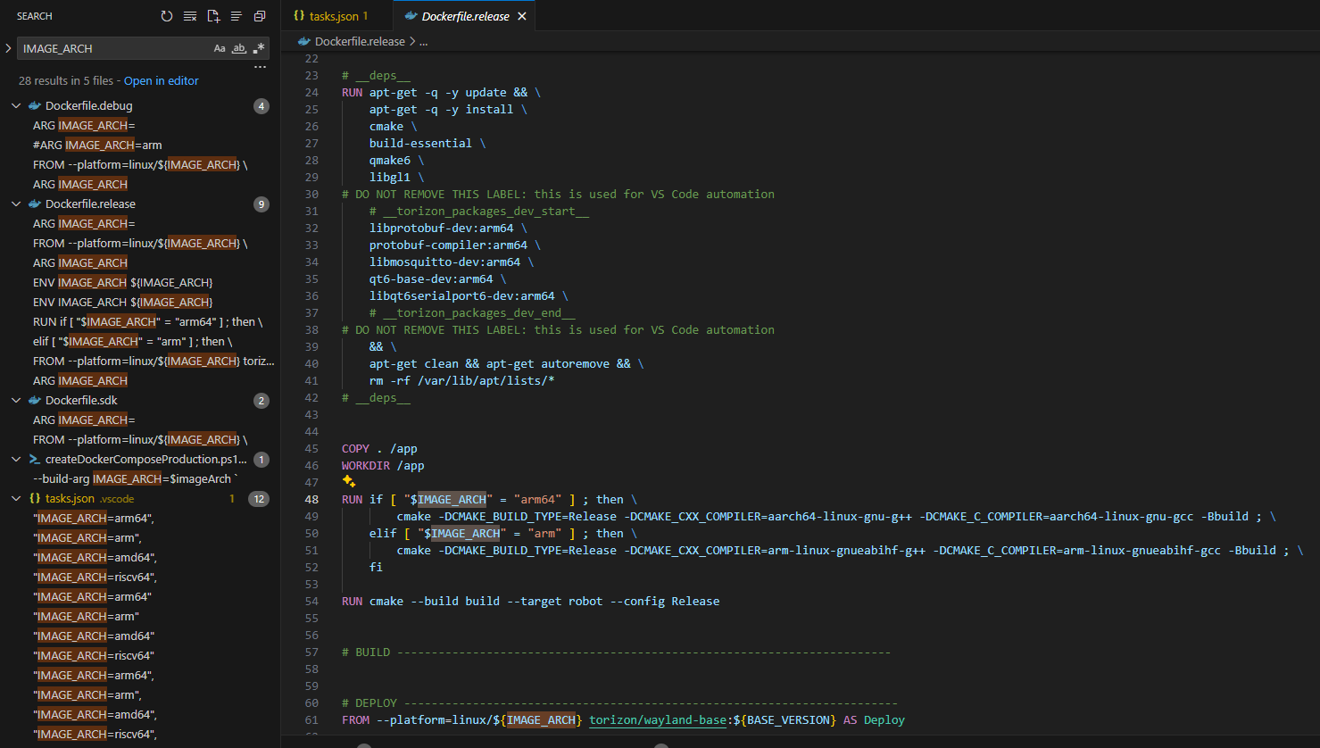1320x748 pixels.
Task: View search results as tree
Action: (x=237, y=16)
